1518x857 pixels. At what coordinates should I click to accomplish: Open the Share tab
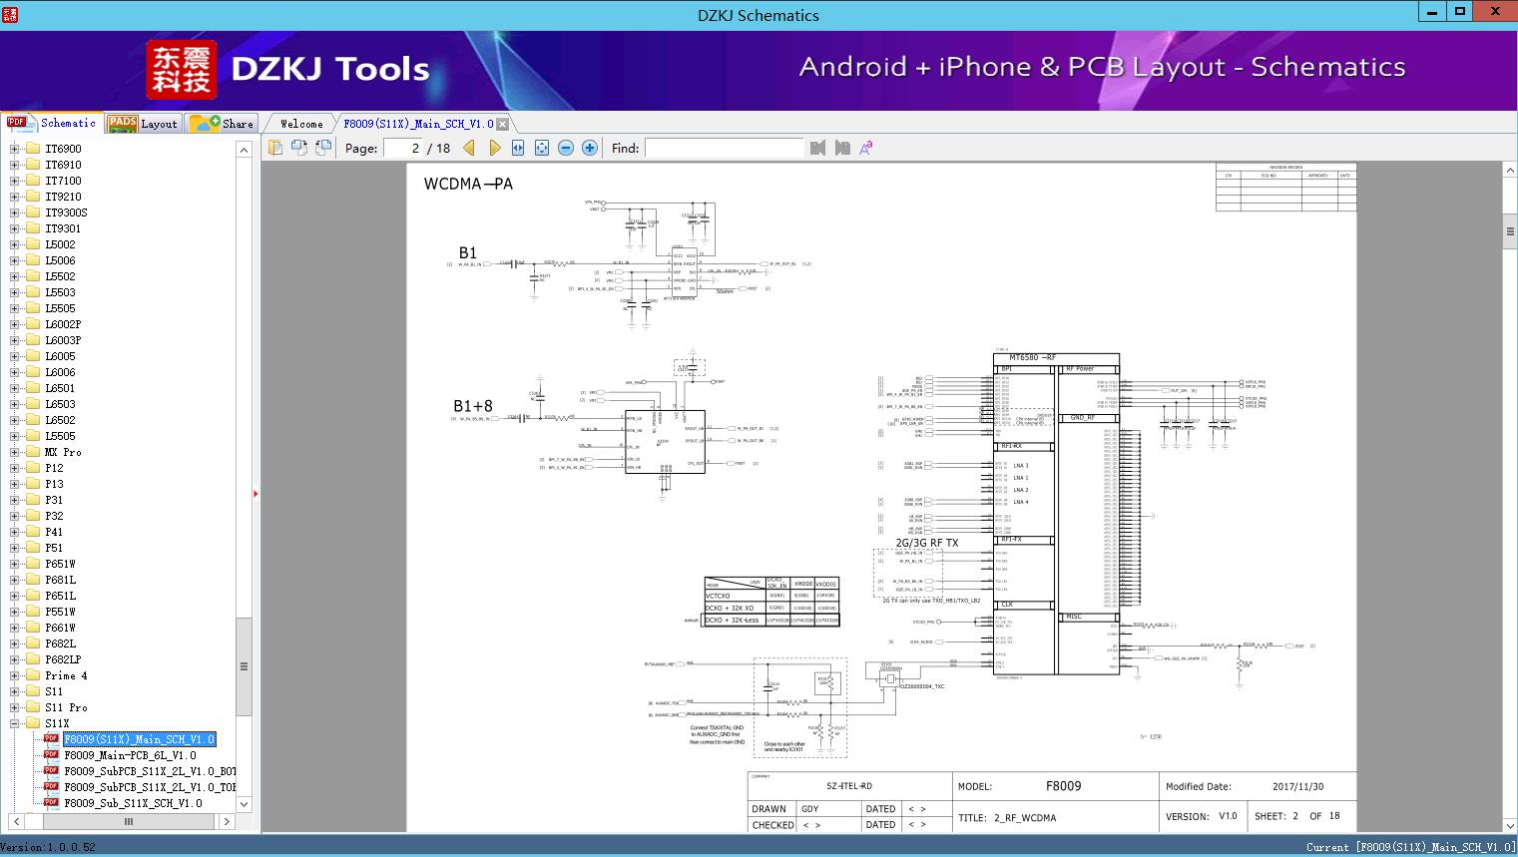pos(223,124)
